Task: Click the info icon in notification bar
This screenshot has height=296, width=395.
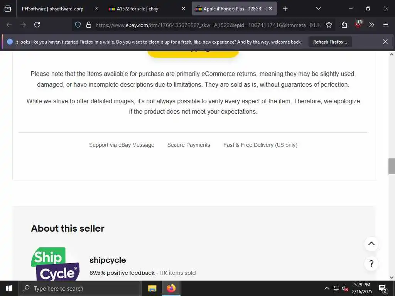Action: 10,42
